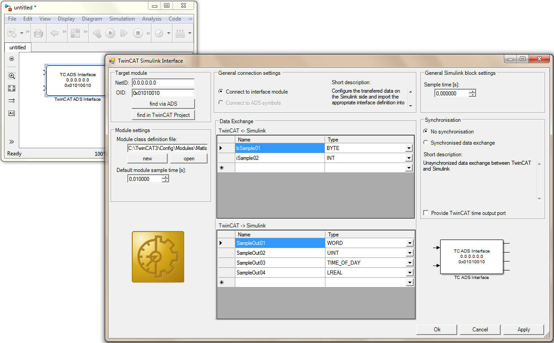Switch to the untitled model tab
554x343 pixels.
coord(17,47)
